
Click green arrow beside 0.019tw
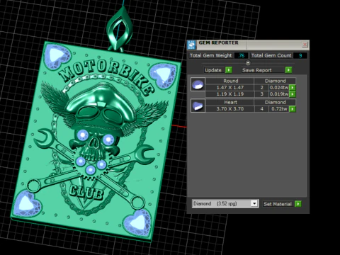293,94
